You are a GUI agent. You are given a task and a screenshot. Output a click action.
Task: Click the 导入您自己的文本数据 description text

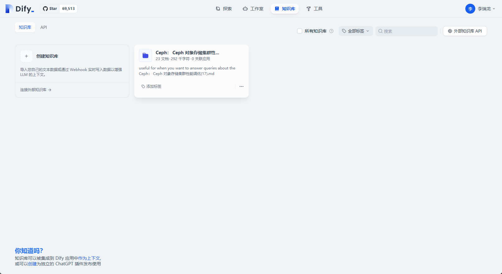(x=71, y=72)
